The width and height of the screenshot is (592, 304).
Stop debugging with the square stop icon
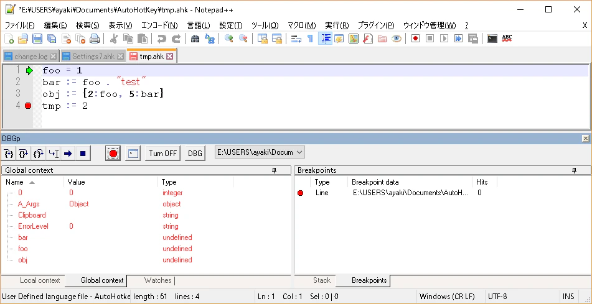[x=83, y=153]
